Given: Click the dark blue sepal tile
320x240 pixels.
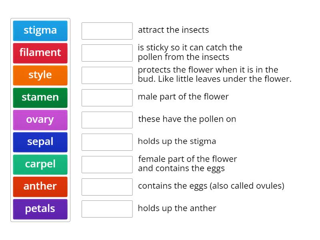Looking at the screenshot, I should click(x=40, y=142).
